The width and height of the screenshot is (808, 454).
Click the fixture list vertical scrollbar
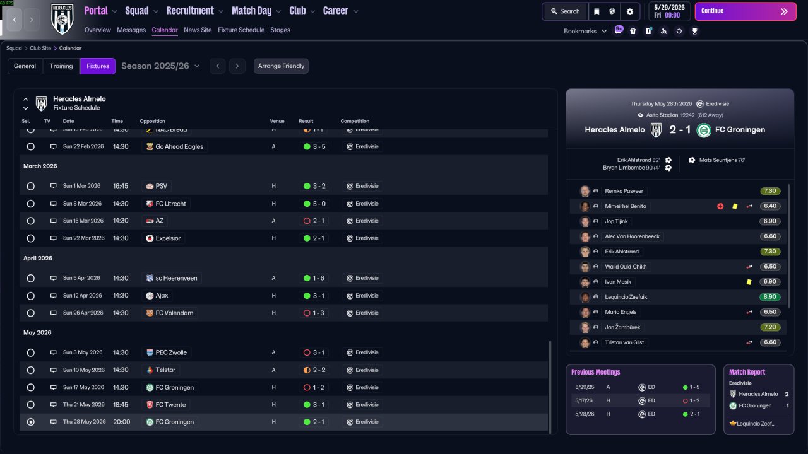coord(550,387)
